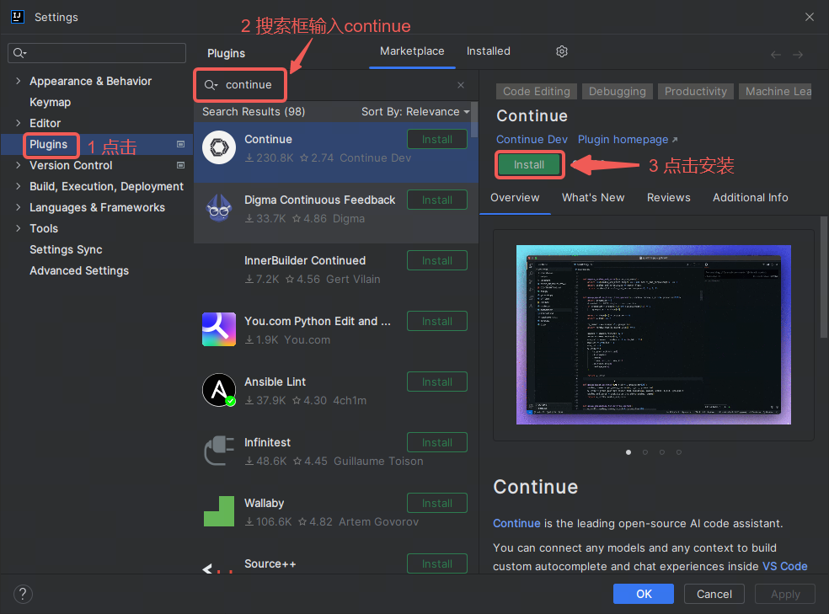Click the magnifier icon in plugin search field
Viewport: 829px width, 614px height.
211,85
